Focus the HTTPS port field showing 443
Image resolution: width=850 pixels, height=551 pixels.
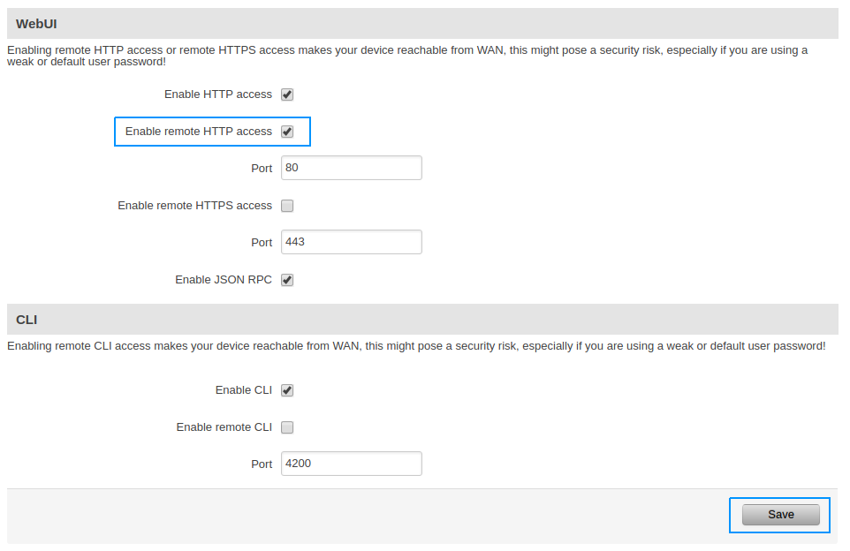[351, 242]
